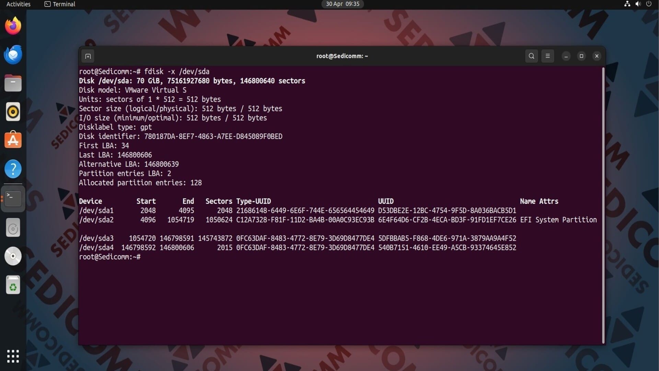Select the Terminal icon in dock
659x371 pixels.
click(x=13, y=199)
